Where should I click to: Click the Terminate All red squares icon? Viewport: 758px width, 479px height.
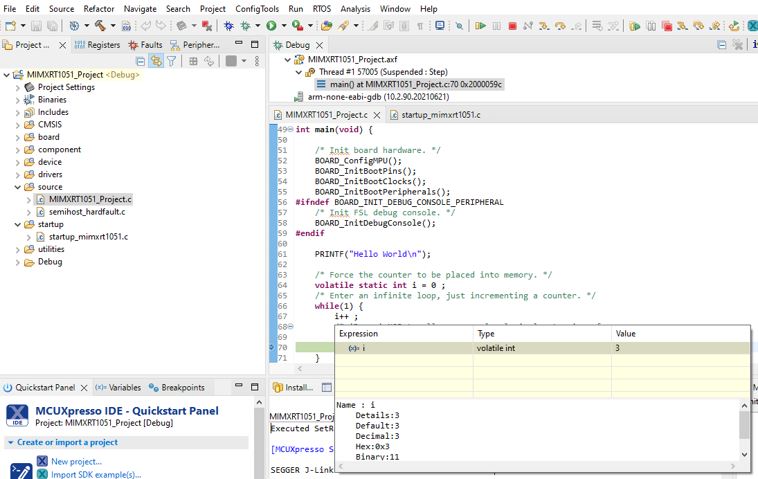pos(667,26)
